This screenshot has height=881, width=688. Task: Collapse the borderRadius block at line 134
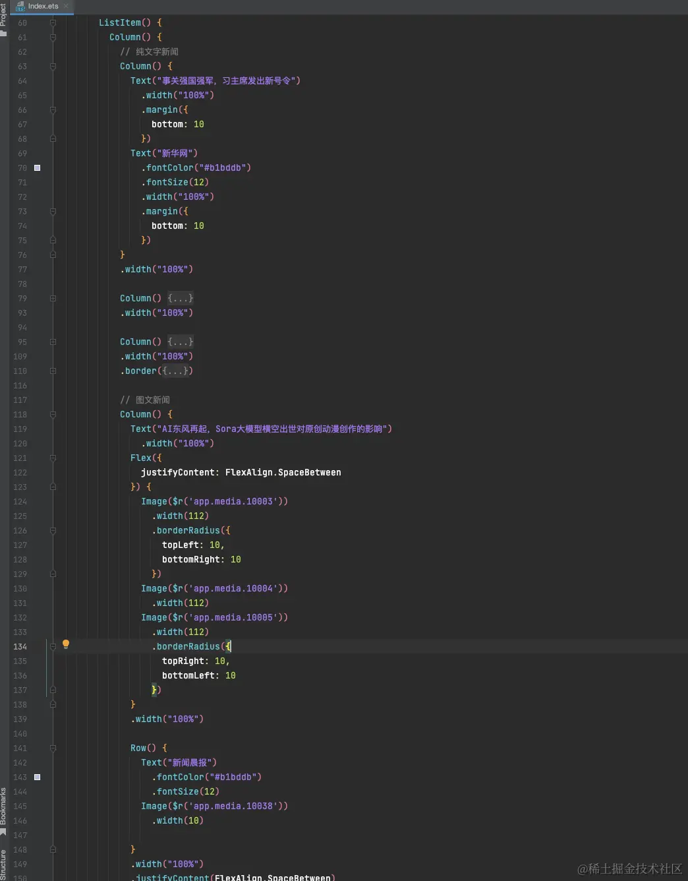[x=53, y=646]
